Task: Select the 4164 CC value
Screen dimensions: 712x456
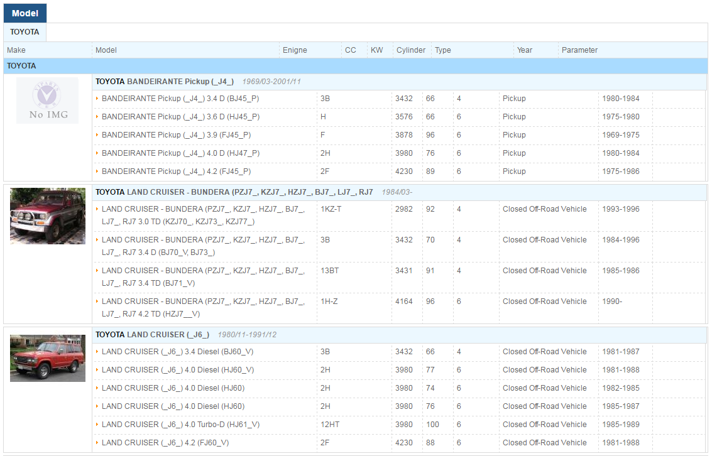Action: coord(403,301)
